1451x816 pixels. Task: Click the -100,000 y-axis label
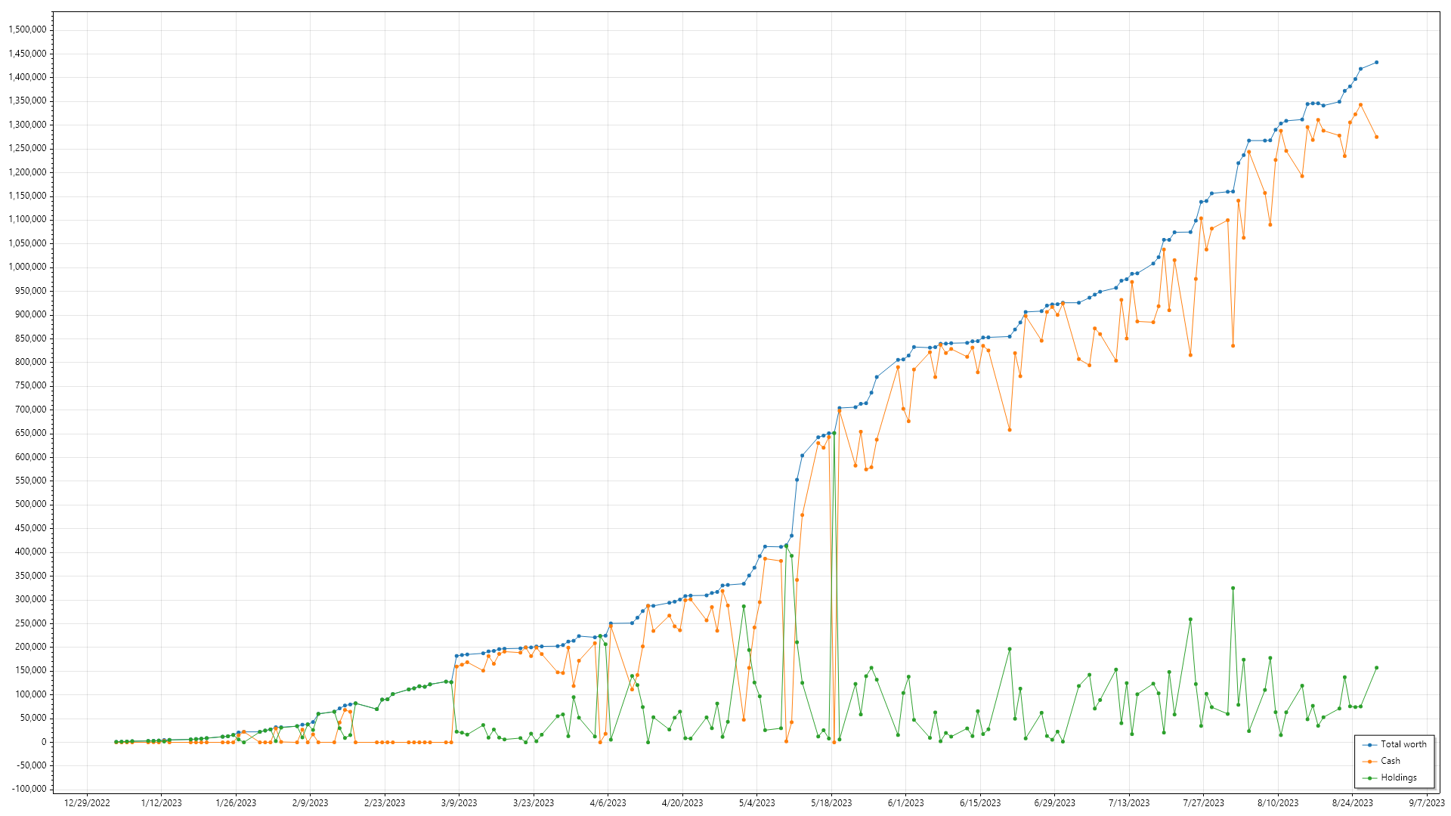click(27, 789)
